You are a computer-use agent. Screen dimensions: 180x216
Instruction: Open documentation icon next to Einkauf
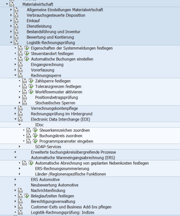[x=16, y=21]
